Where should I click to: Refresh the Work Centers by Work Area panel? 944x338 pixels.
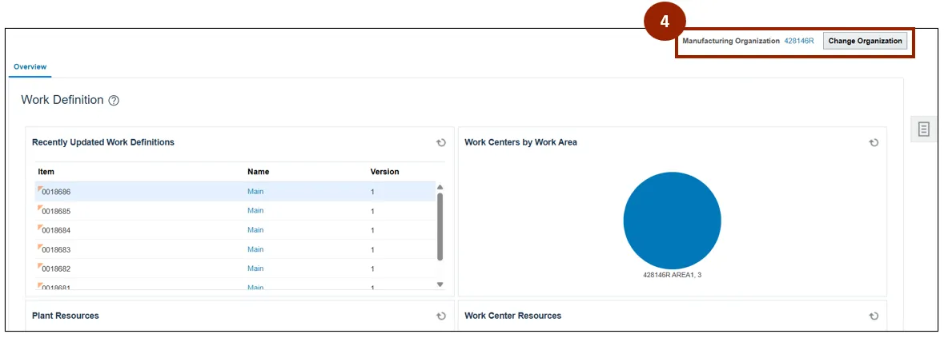click(x=874, y=143)
